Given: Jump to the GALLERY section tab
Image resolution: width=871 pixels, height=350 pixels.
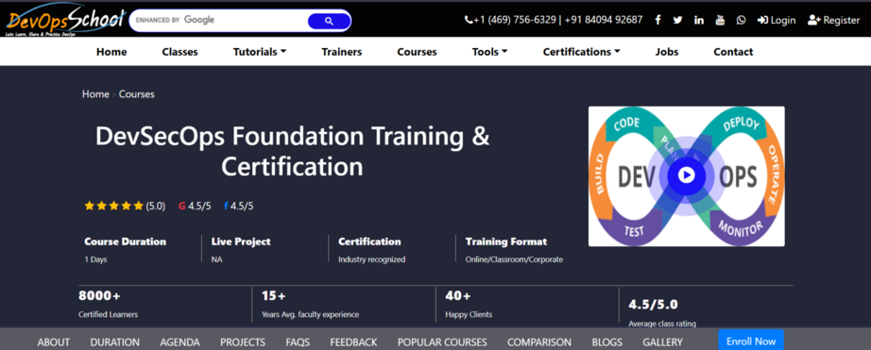Looking at the screenshot, I should coord(662,342).
